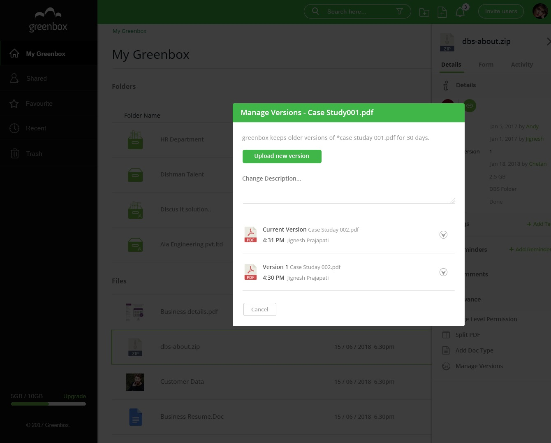Click the Change Description text area

(348, 188)
